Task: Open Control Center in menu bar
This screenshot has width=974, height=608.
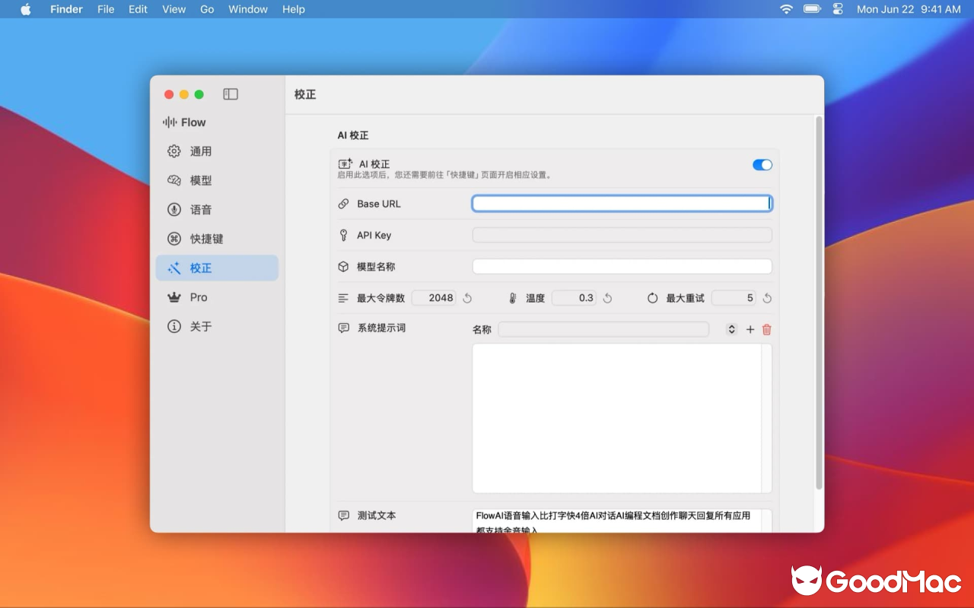Action: click(x=838, y=9)
